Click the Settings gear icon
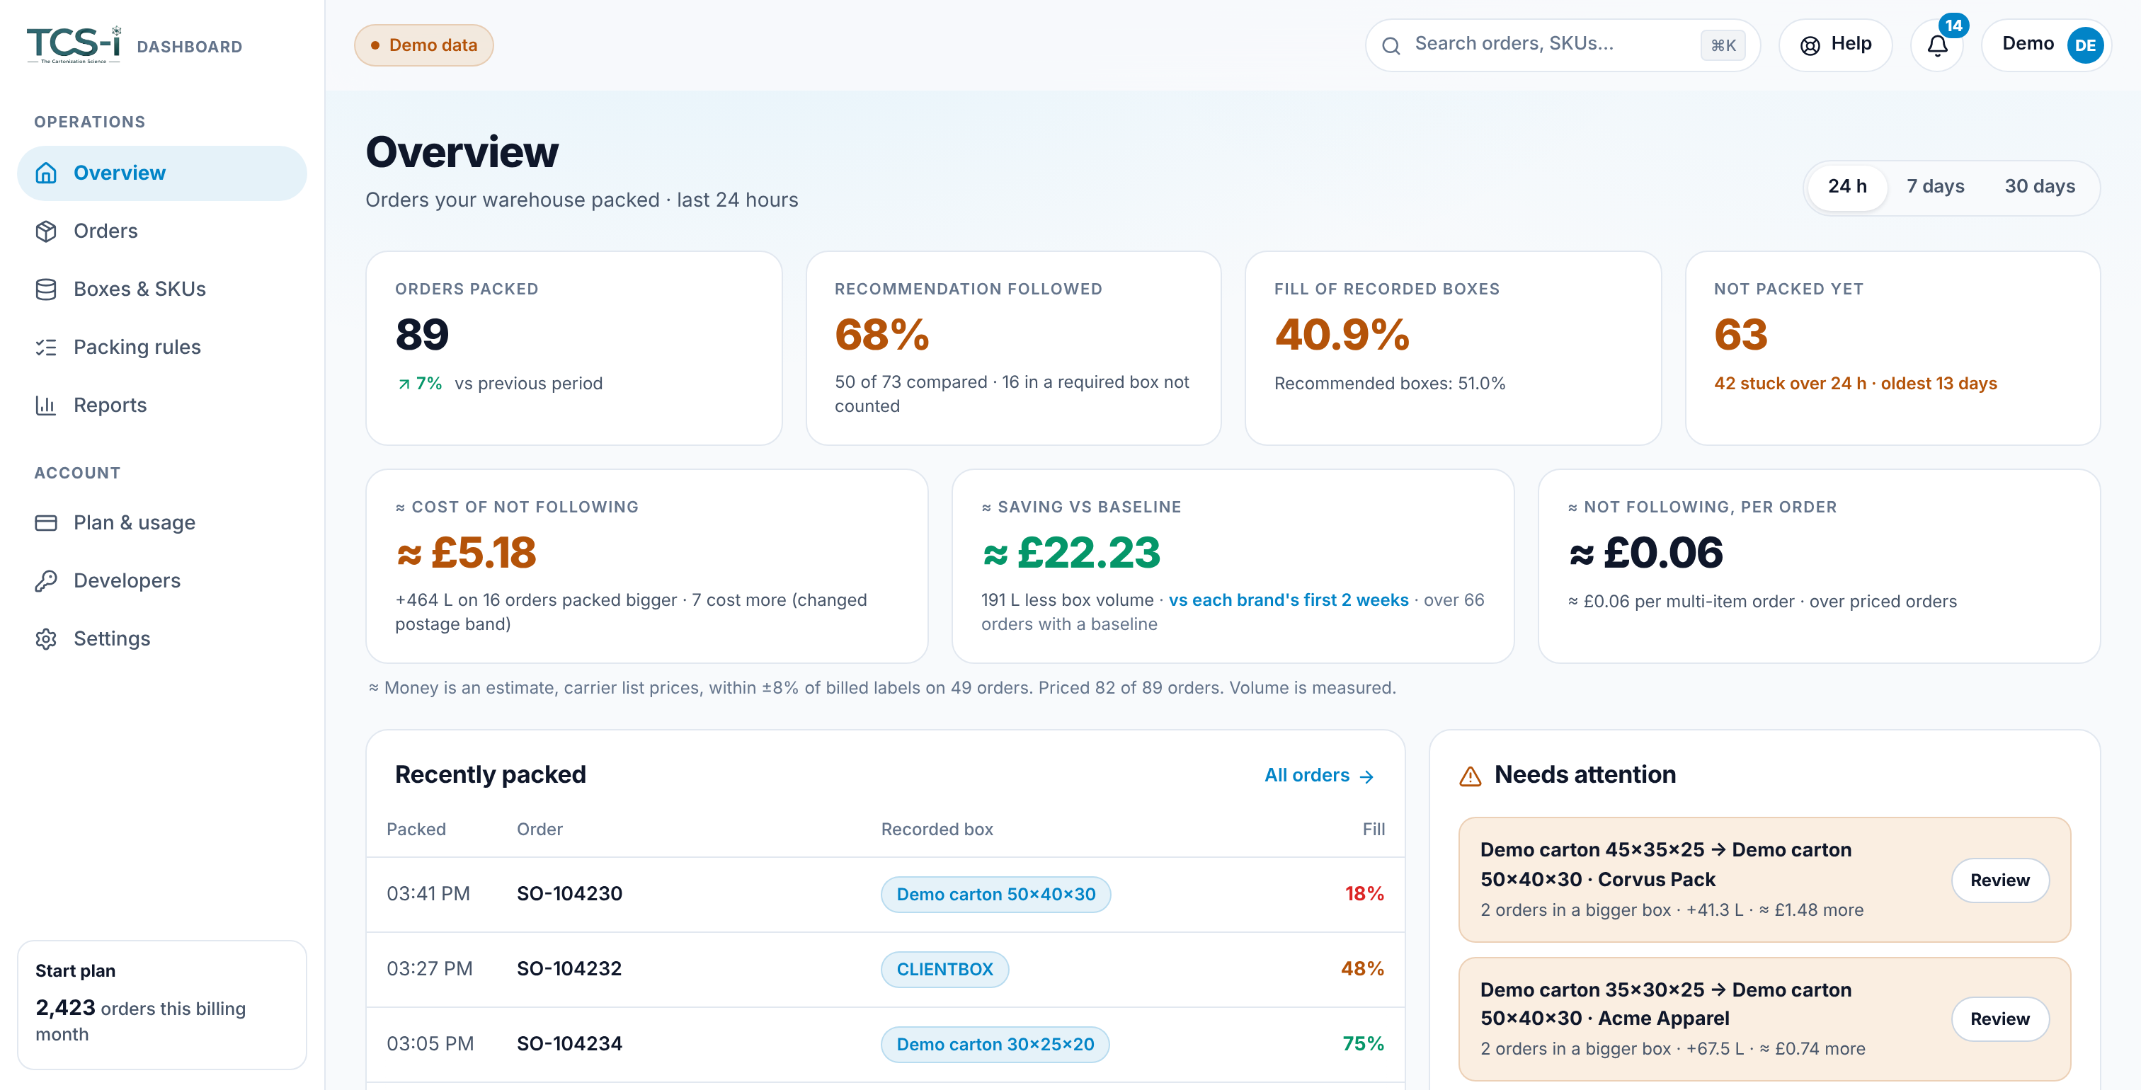Screen dimensions: 2141x1090 pos(46,639)
